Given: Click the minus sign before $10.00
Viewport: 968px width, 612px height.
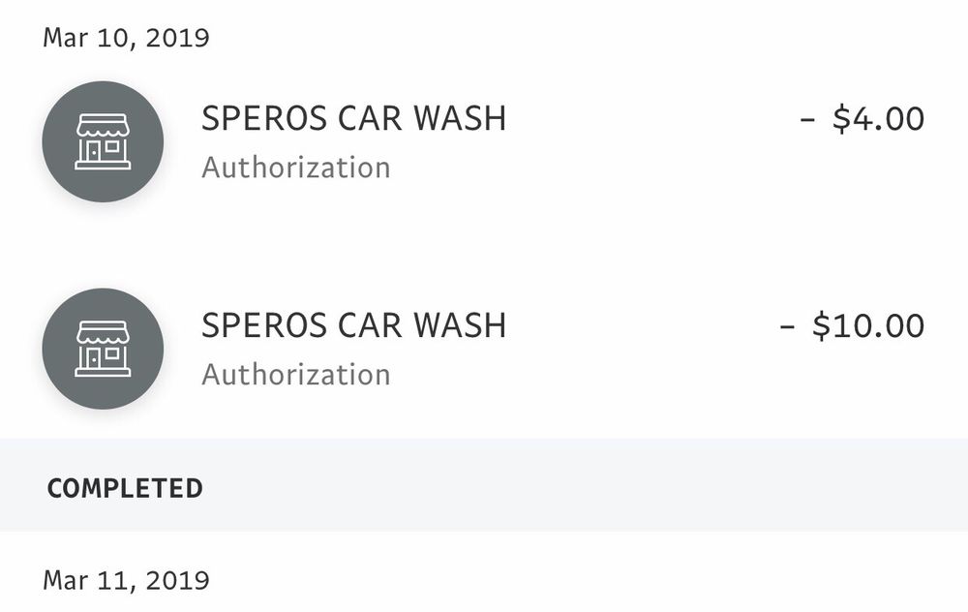Looking at the screenshot, I should [x=787, y=326].
